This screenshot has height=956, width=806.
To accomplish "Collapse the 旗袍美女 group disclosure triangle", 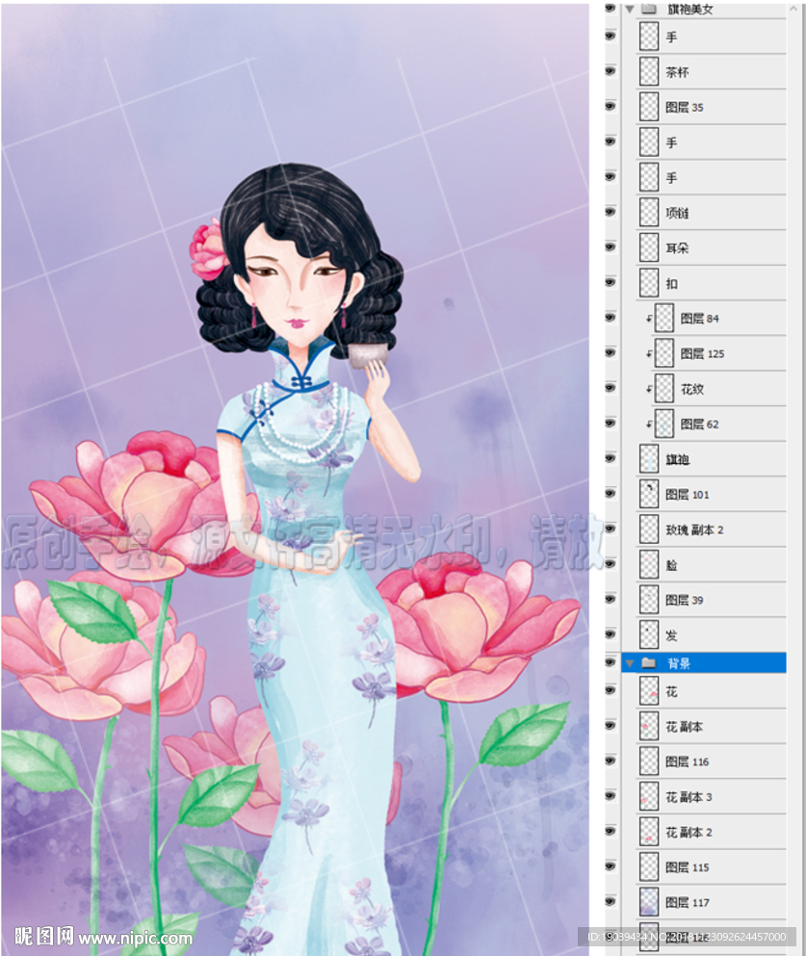I will pos(630,9).
